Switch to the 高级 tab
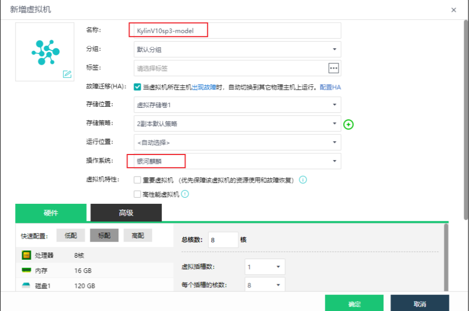The height and width of the screenshot is (311, 469). point(126,213)
